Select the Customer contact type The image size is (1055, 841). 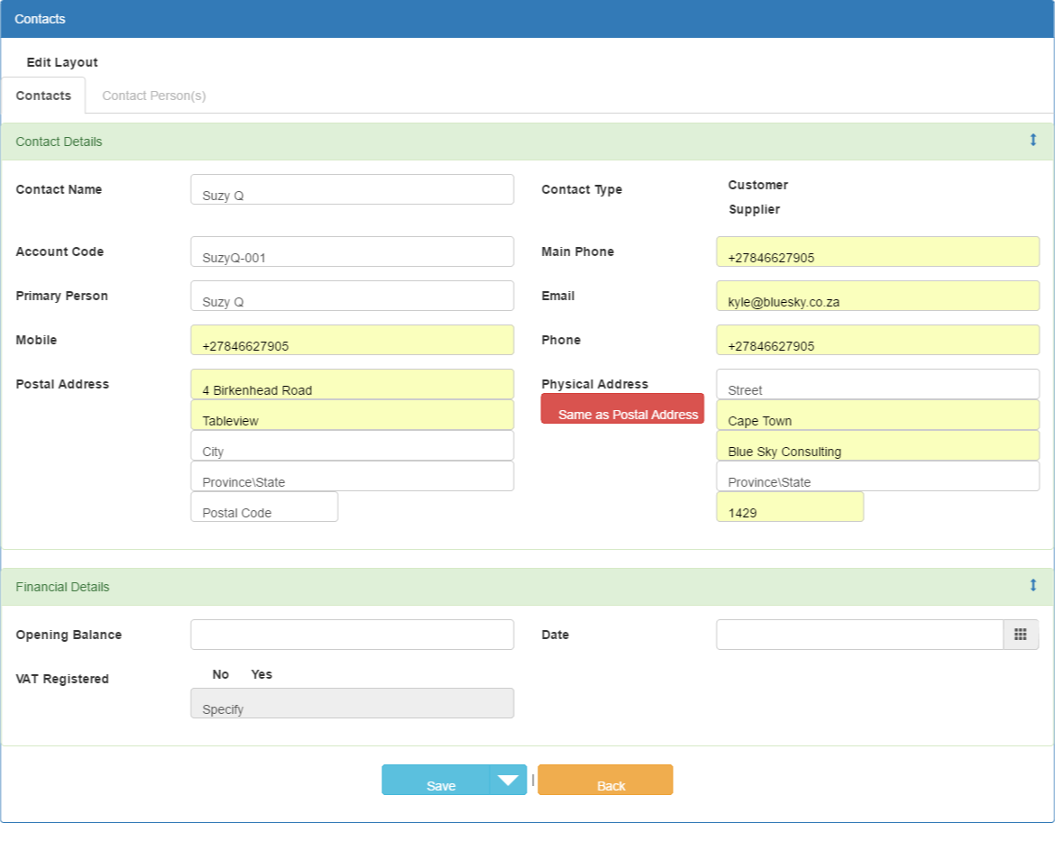point(757,185)
